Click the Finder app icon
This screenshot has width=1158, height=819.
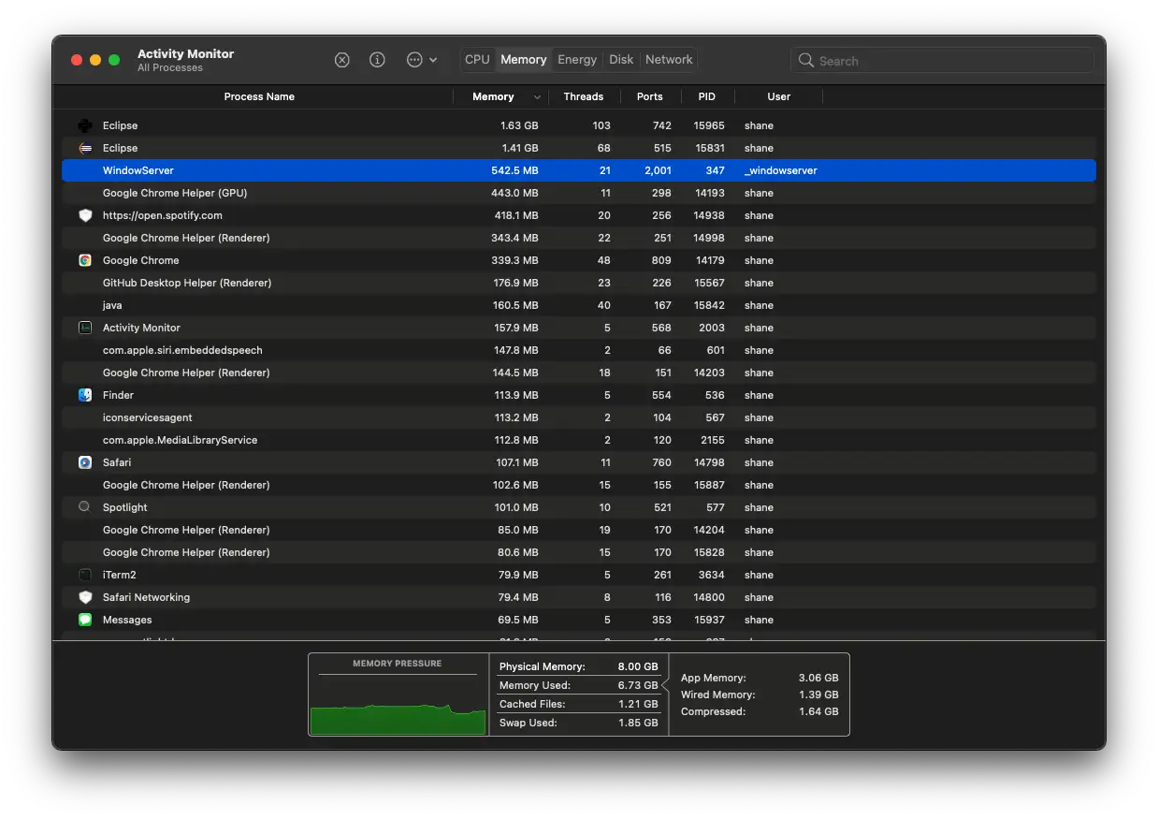click(x=85, y=395)
